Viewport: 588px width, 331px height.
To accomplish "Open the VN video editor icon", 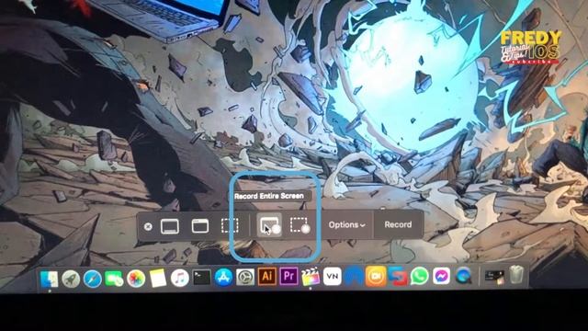I will [x=333, y=277].
